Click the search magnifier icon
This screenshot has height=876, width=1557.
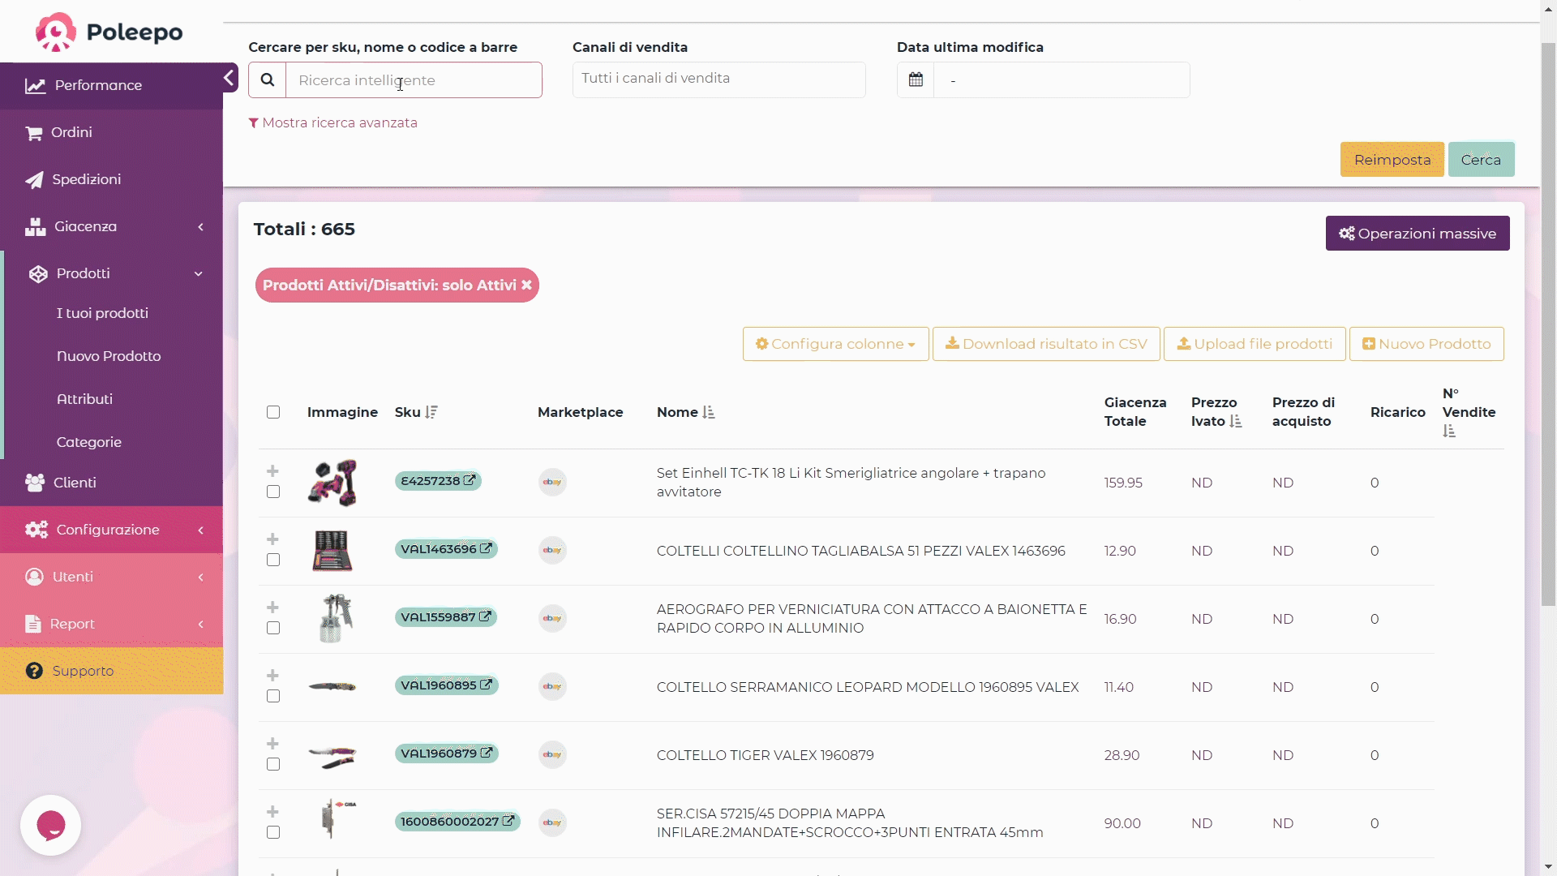(268, 80)
